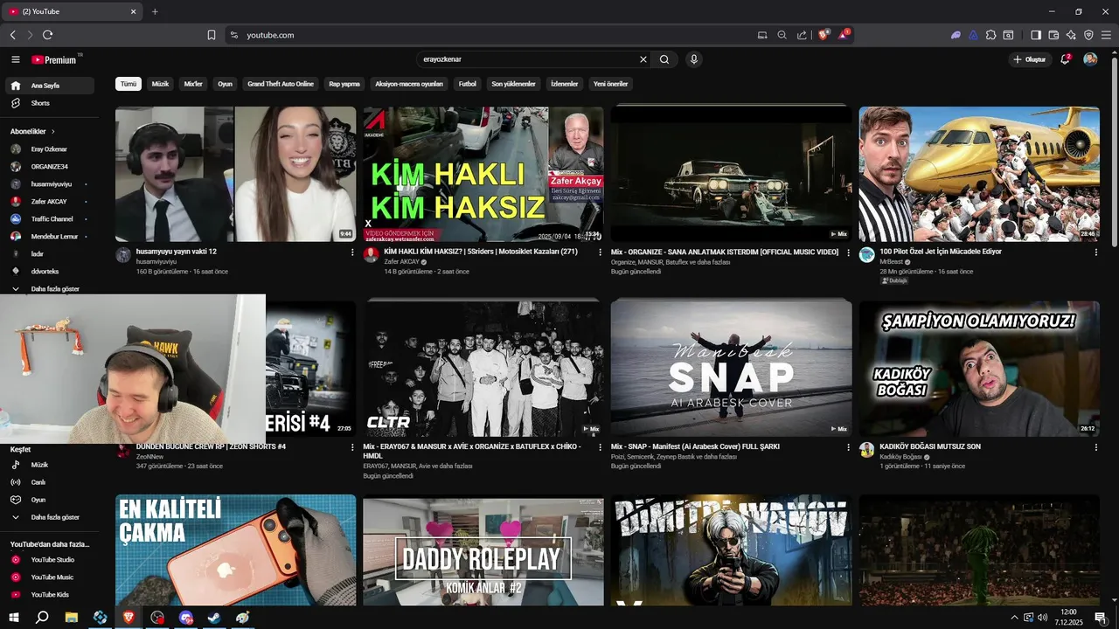Click the Brave Shields lion icon
1119x629 pixels.
click(824, 35)
